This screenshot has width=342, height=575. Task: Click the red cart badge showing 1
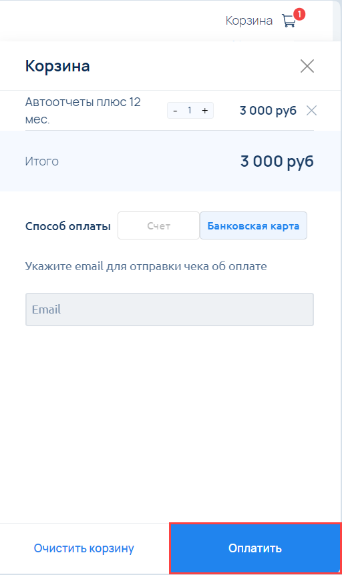click(299, 14)
